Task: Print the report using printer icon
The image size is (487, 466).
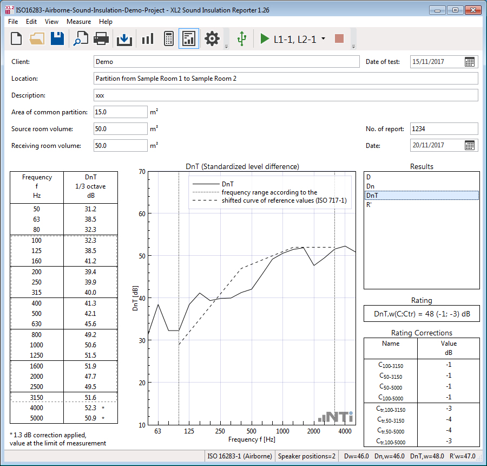Action: [102, 39]
